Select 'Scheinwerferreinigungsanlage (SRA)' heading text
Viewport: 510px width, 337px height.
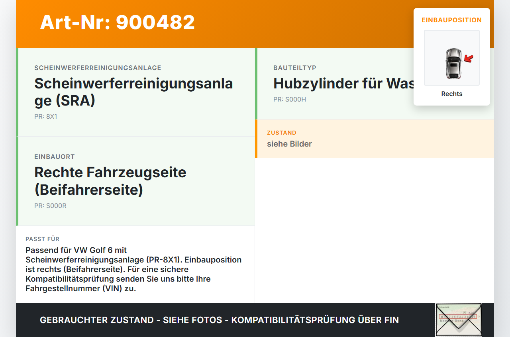click(x=134, y=92)
